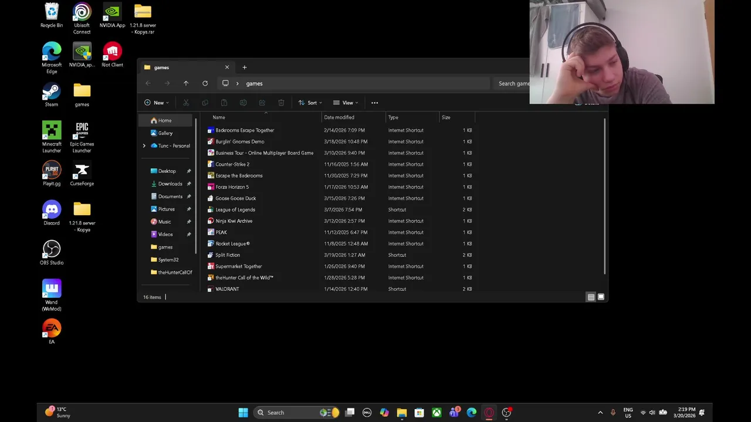
Task: Select the League of Legends shortcut
Action: point(235,210)
